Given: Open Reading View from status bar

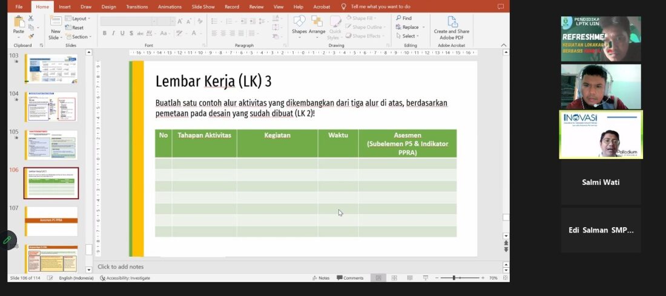Looking at the screenshot, I should coord(410,278).
